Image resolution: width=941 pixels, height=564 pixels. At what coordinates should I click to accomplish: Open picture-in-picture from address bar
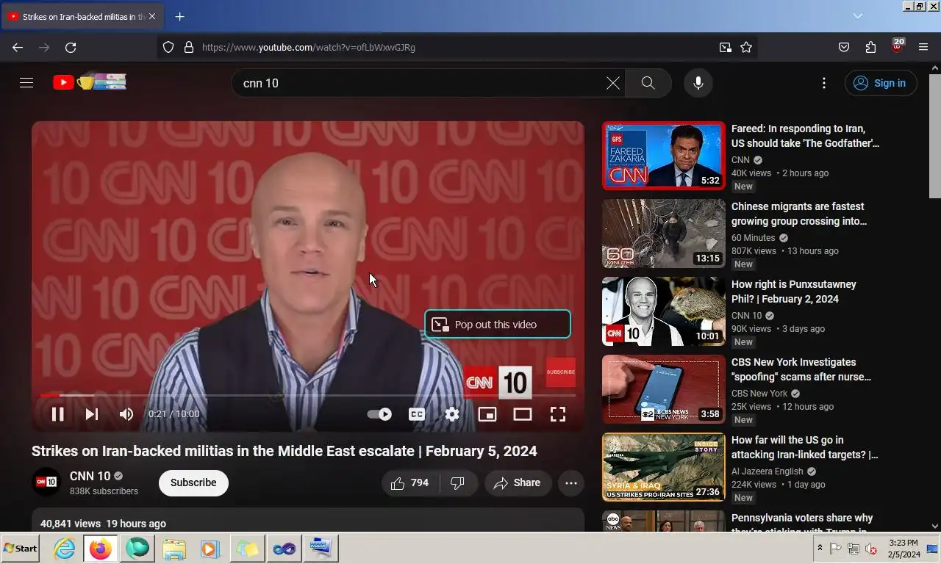tap(726, 47)
